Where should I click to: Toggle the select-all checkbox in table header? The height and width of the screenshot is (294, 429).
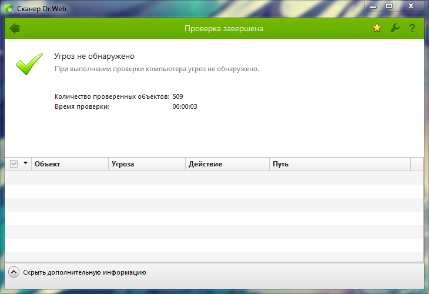[14, 164]
